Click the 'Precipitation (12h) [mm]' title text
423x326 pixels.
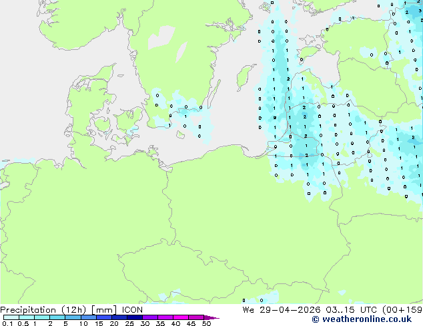point(59,310)
